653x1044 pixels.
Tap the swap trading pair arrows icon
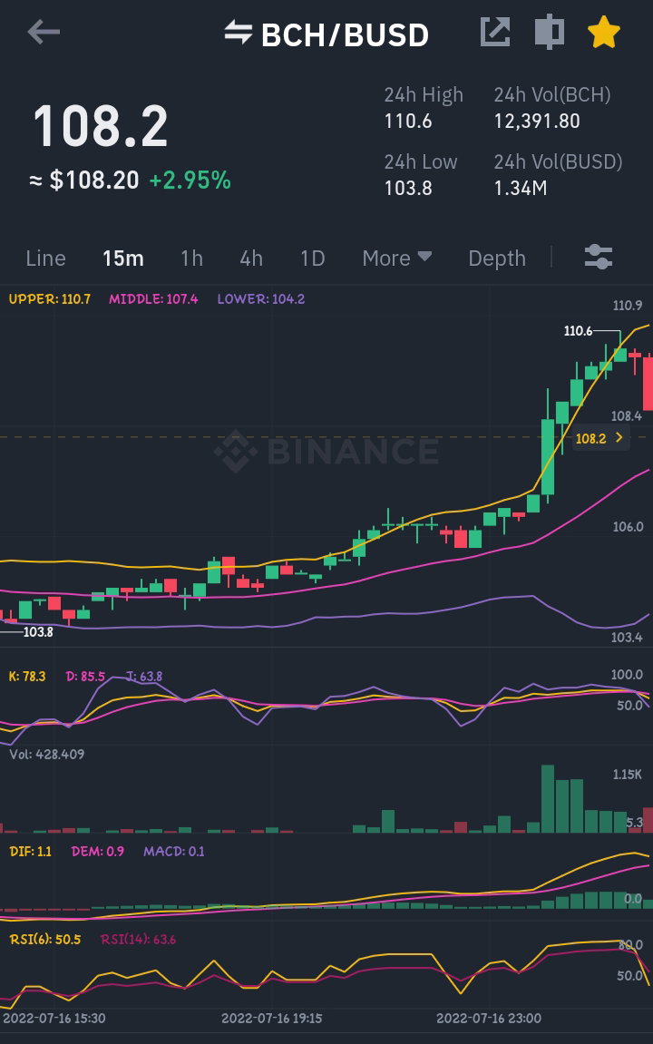(x=238, y=32)
